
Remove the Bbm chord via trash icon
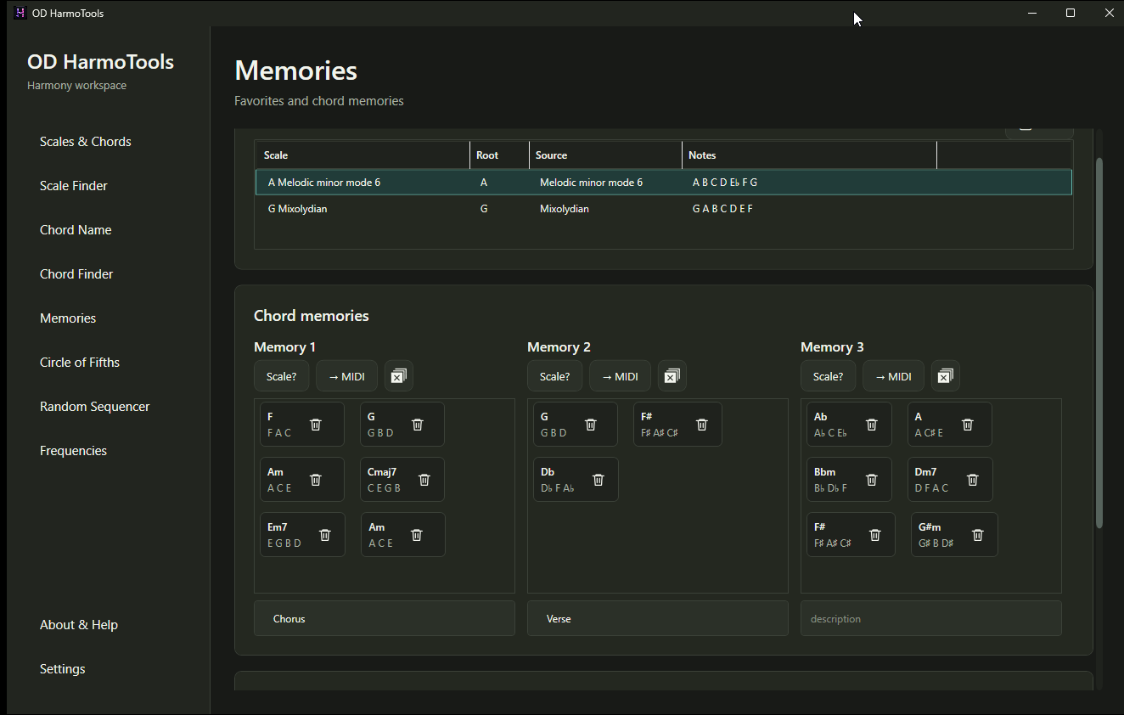[872, 480]
